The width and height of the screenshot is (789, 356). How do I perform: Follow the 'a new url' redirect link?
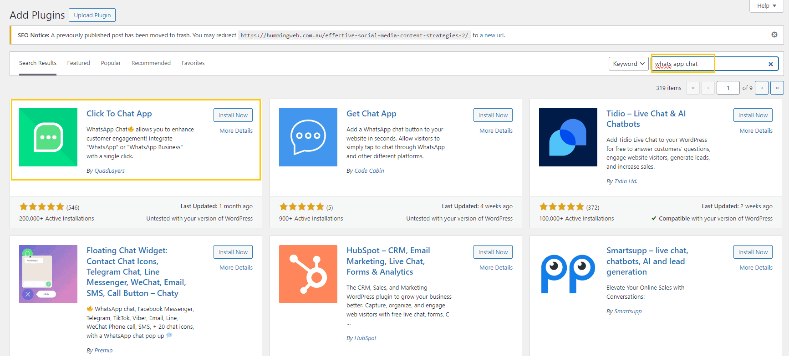(x=491, y=35)
